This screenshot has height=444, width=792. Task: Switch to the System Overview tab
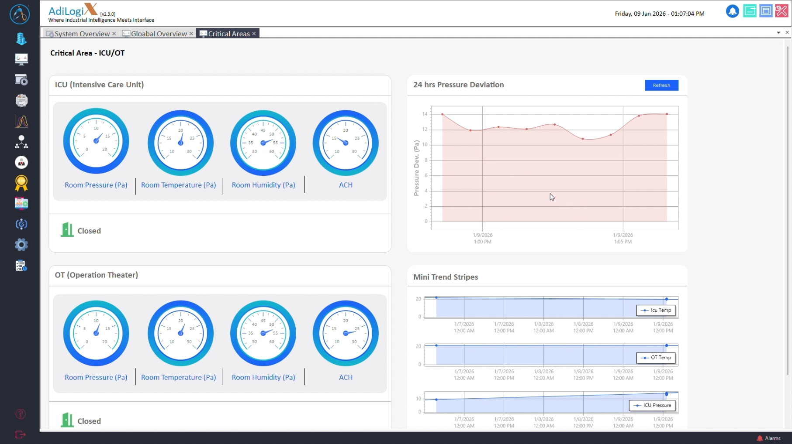pos(82,34)
